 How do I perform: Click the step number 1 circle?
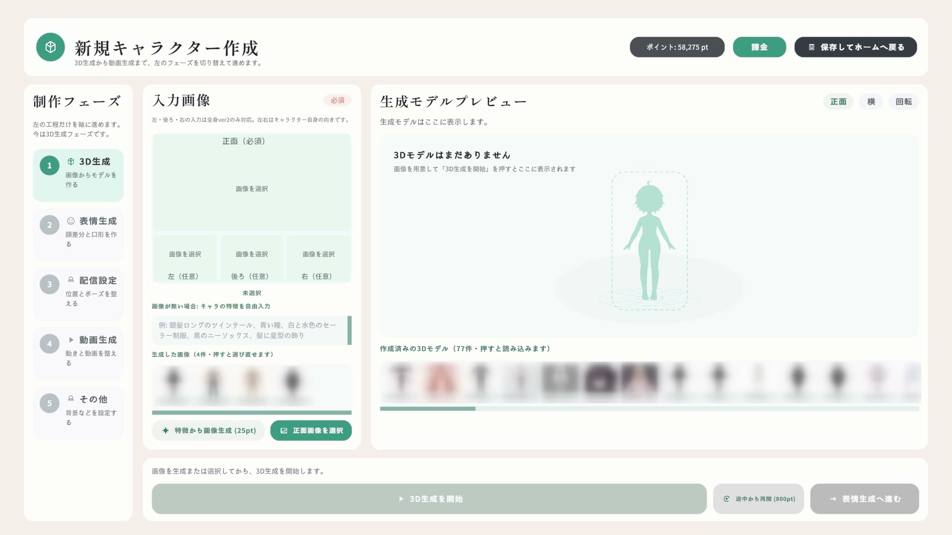tap(50, 165)
